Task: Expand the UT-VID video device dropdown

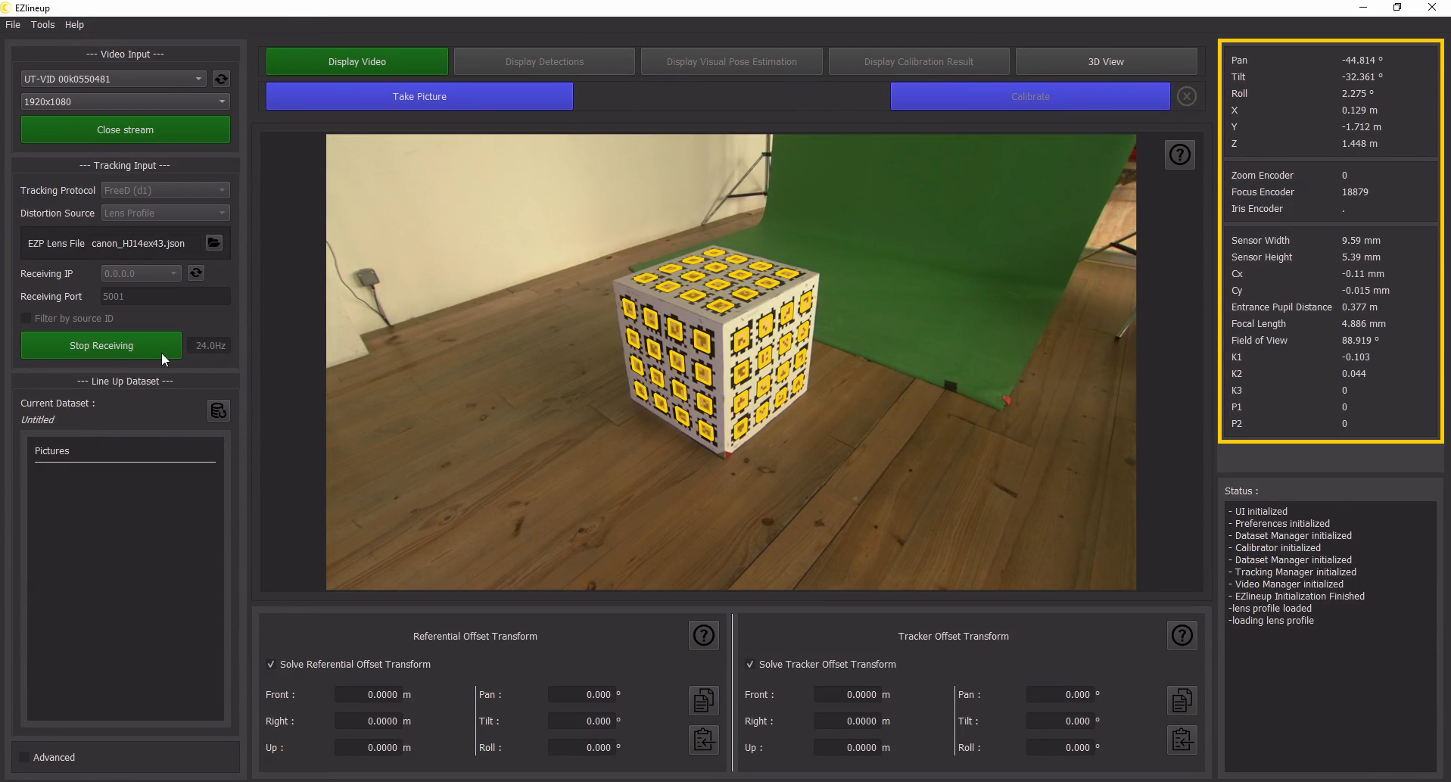Action: [x=114, y=79]
